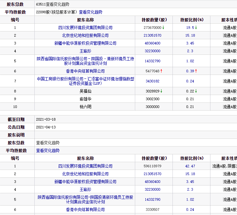Viewport: 237px width, 215px height.
Task: Click the green down arrow beside 0.22
Action: 196,91
